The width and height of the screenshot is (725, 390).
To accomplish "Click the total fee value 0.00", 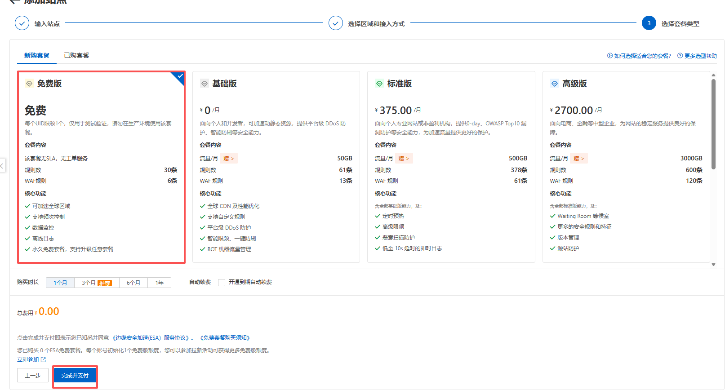I will coord(49,311).
